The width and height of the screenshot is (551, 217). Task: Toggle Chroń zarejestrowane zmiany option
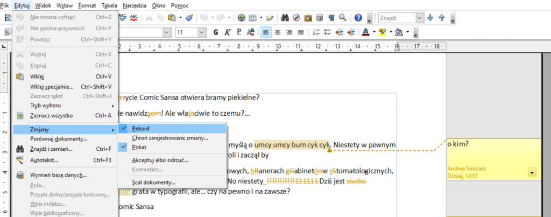[x=169, y=138]
